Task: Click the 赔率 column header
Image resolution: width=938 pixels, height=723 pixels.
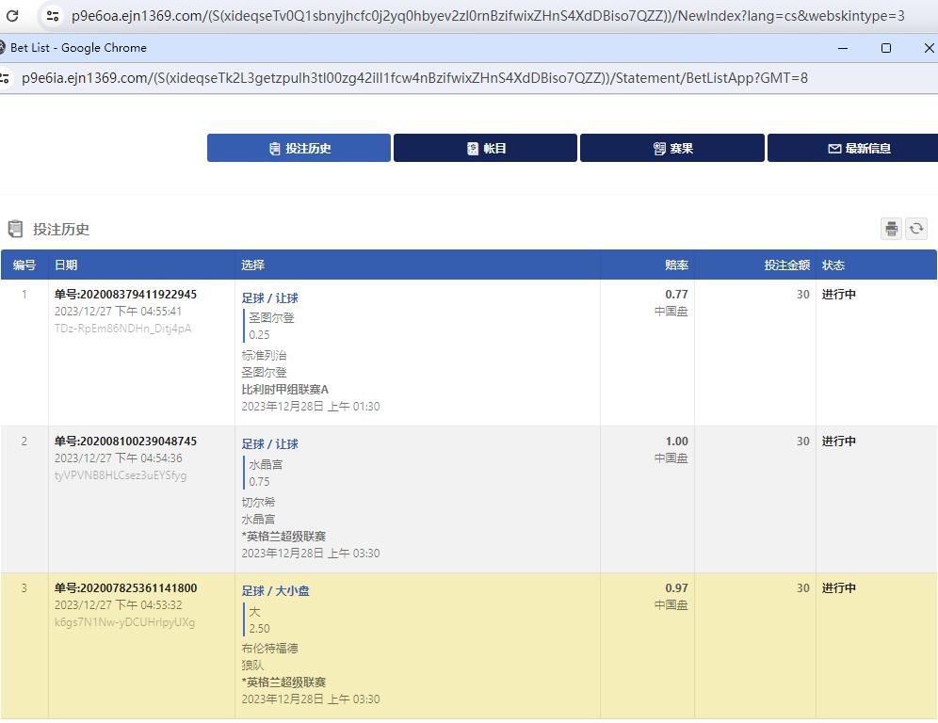Action: point(676,265)
